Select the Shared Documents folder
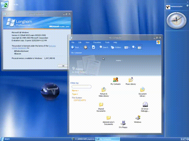 click(x=101, y=107)
